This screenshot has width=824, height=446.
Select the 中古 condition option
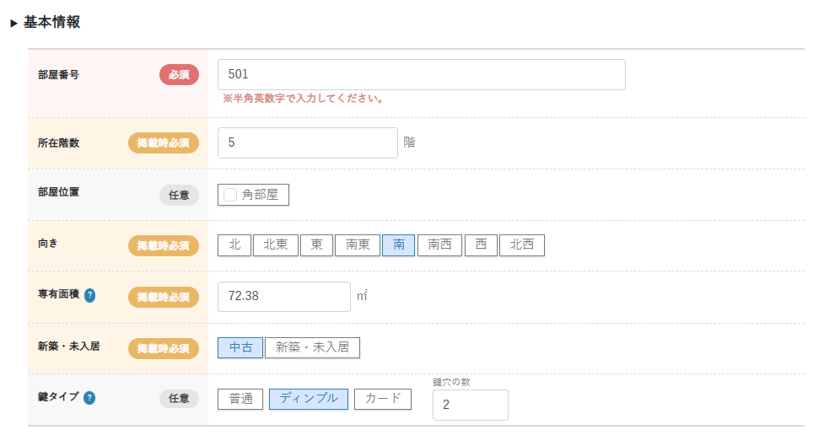tap(240, 347)
